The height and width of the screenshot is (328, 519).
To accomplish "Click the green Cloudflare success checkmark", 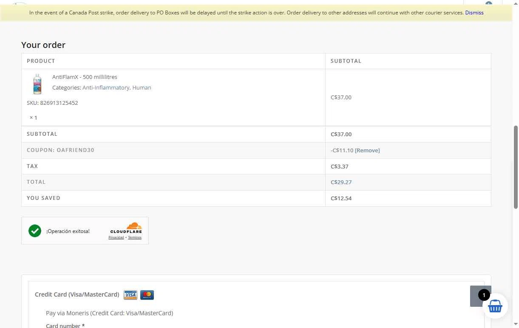I will (x=35, y=231).
